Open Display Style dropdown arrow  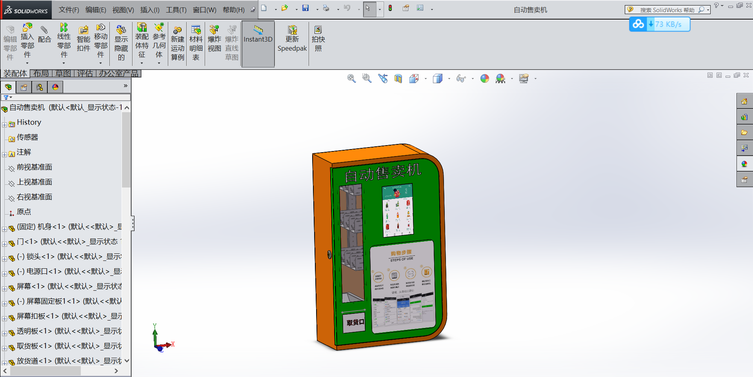pos(449,79)
